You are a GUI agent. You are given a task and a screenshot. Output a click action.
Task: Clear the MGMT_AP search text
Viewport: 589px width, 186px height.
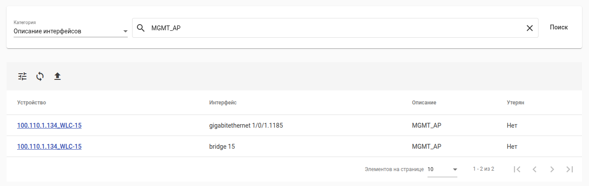pos(530,28)
